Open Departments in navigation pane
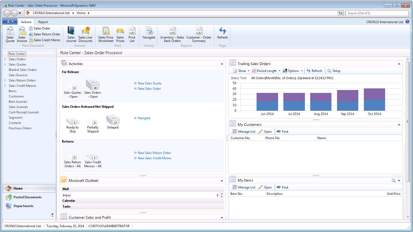The width and height of the screenshot is (413, 232). [x=29, y=206]
